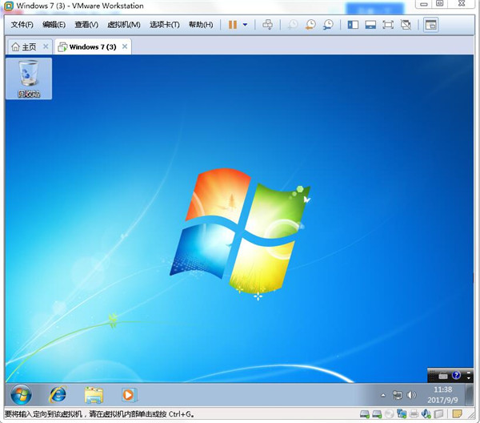Open the power options dropdown arrow

tap(246, 25)
